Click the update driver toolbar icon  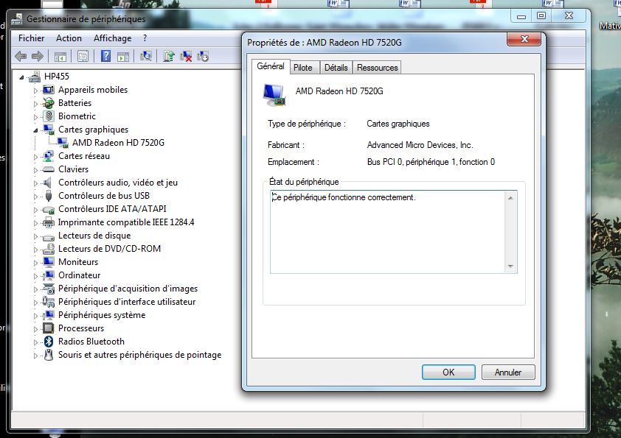click(170, 56)
